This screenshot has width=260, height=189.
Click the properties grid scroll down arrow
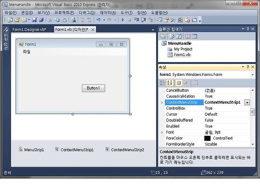point(253,144)
